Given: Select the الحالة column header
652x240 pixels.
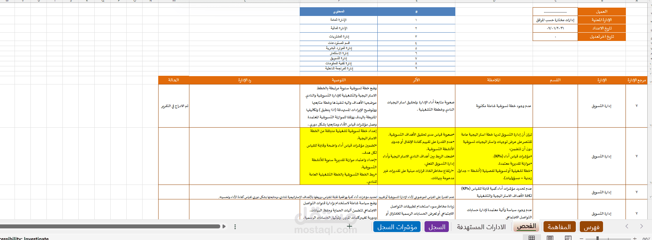Looking at the screenshot, I should tap(174, 80).
